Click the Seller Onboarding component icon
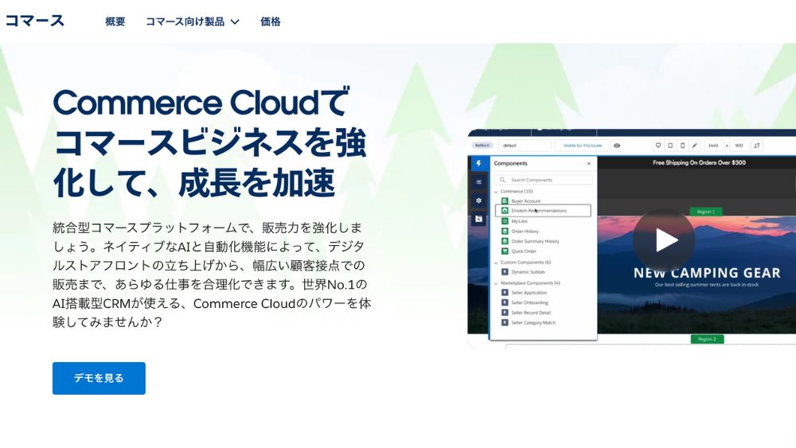This screenshot has height=448, width=796. point(505,302)
